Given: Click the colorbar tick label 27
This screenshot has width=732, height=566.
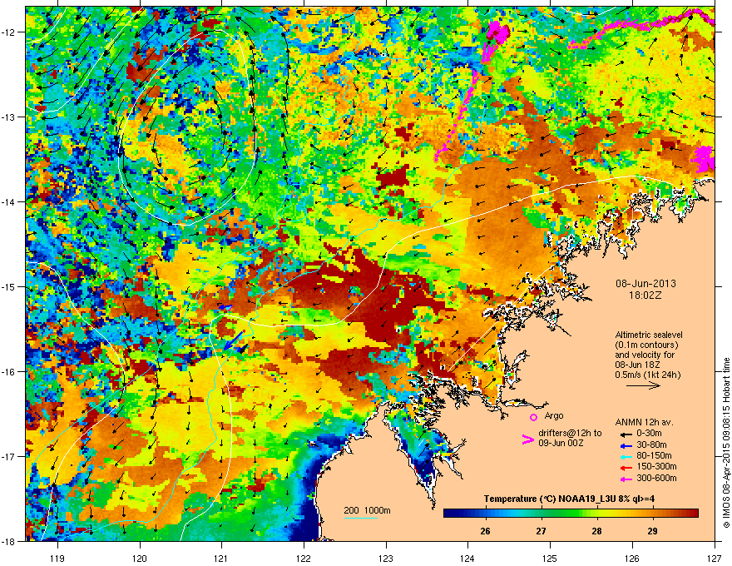Looking at the screenshot, I should click(541, 531).
